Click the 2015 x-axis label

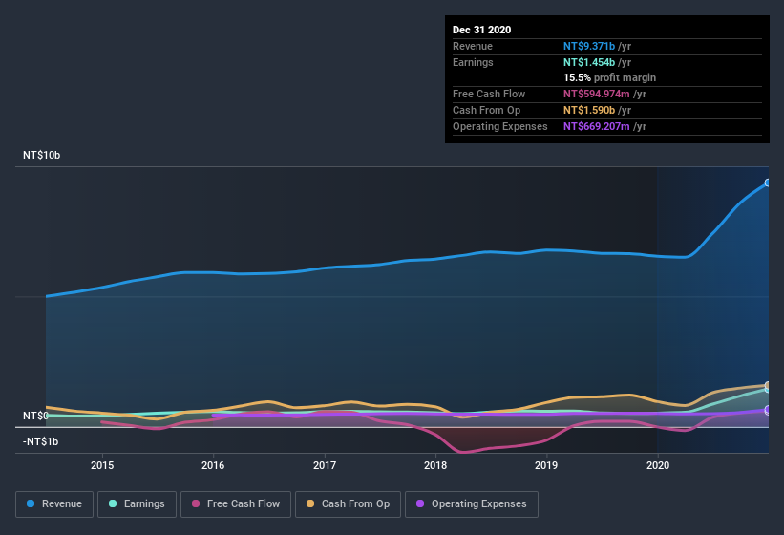pyautogui.click(x=102, y=465)
